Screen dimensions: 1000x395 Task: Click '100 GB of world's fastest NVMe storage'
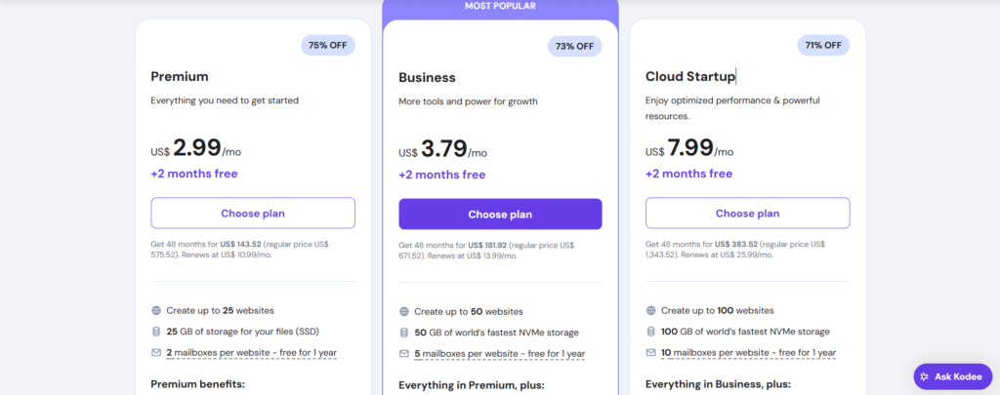coord(745,332)
